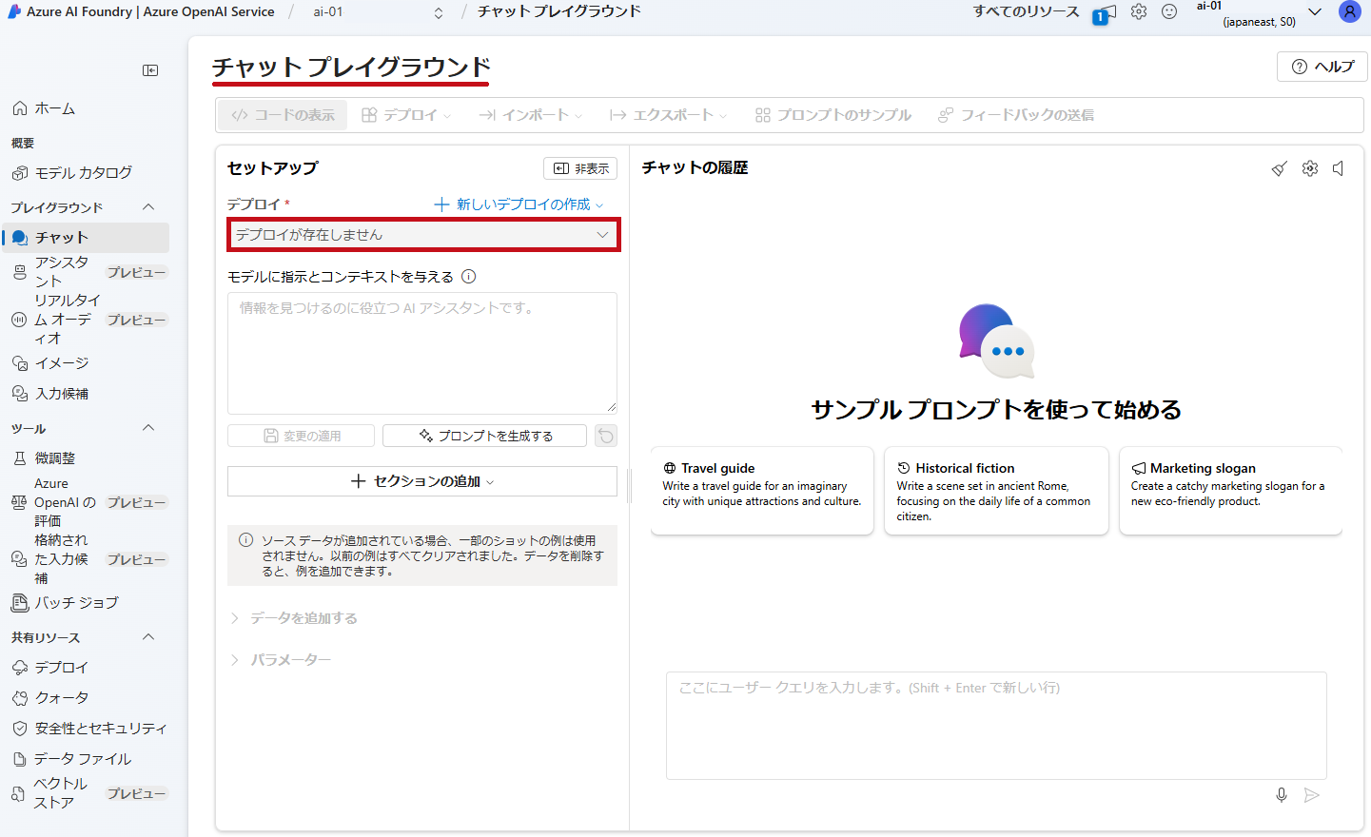Collapse the left navigation sidebar icon
The width and height of the screenshot is (1371, 837).
[x=150, y=70]
